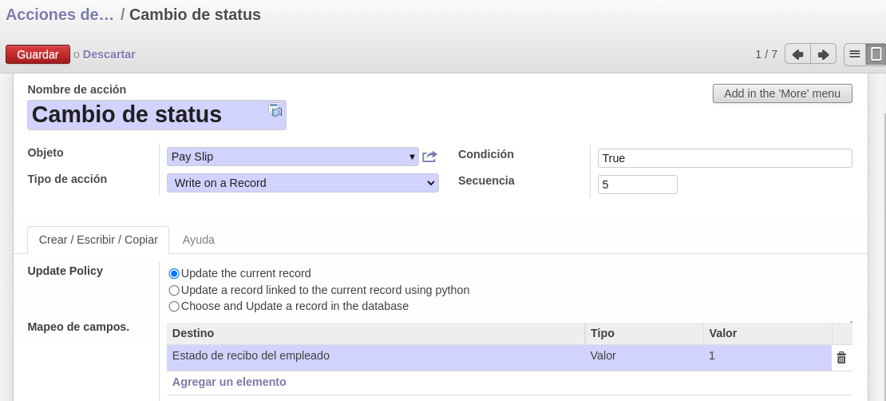Viewport: 886px width, 401px height.
Task: Open the Pay Slip external link icon
Action: point(429,157)
